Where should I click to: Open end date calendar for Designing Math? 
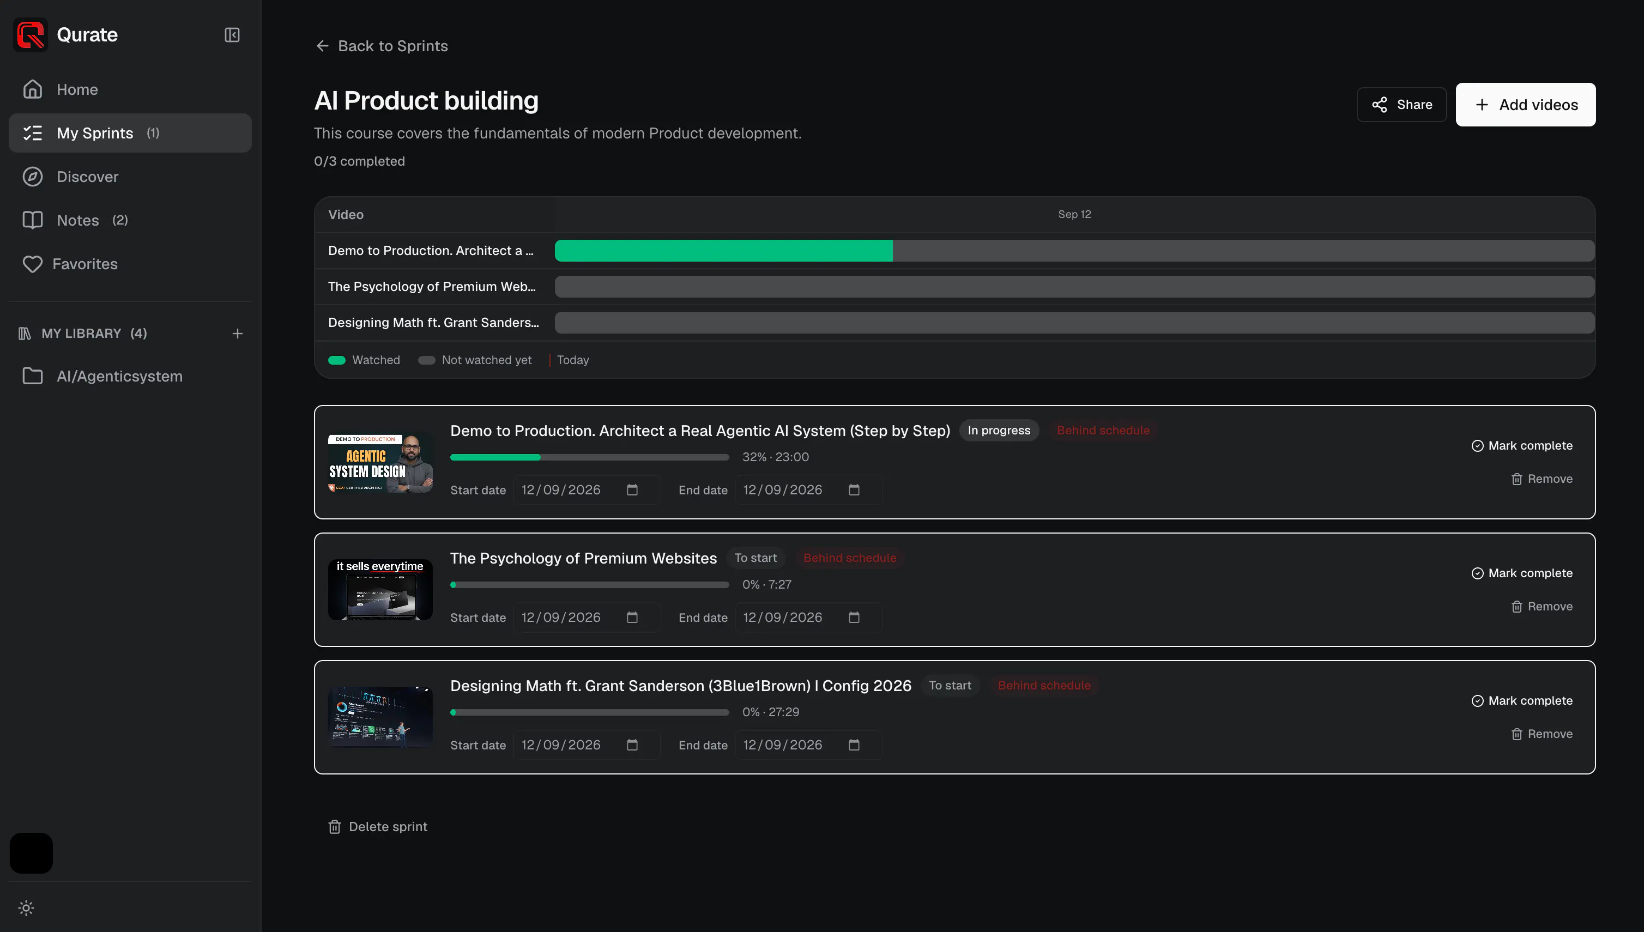[854, 745]
